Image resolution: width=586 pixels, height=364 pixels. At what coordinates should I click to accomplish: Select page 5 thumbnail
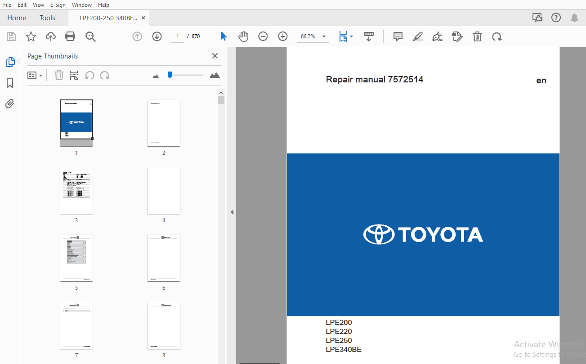click(76, 258)
